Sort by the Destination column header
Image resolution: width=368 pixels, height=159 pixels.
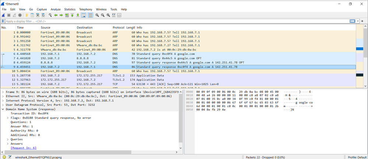pos(94,28)
